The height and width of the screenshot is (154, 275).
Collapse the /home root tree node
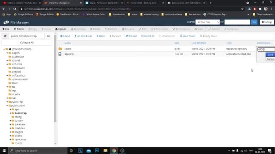[4, 49]
